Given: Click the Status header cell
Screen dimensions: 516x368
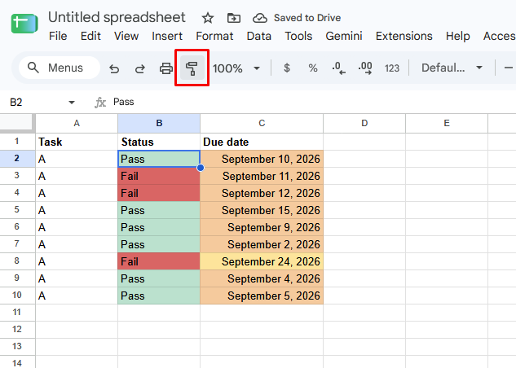Looking at the screenshot, I should pos(159,142).
